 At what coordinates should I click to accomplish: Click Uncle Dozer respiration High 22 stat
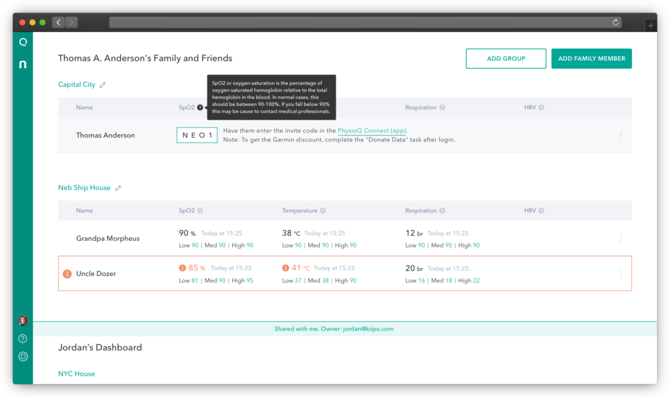(x=468, y=281)
